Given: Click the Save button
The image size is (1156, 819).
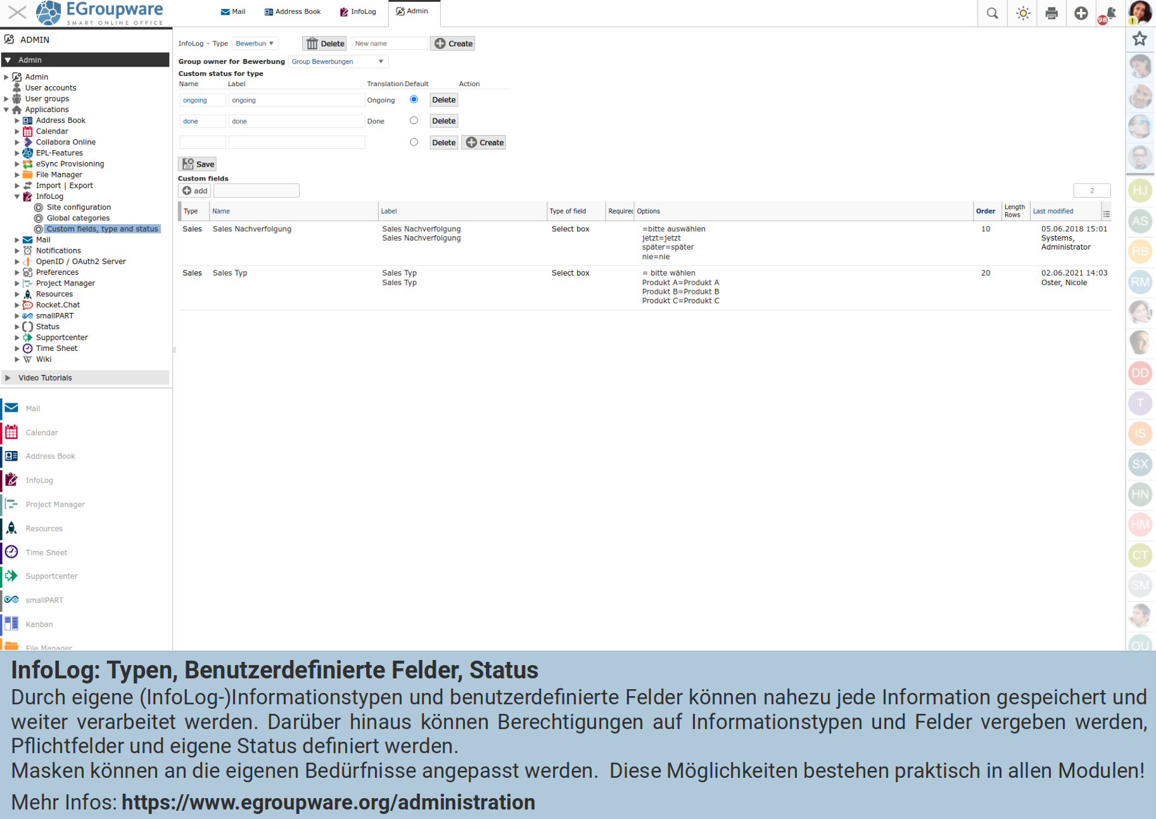Looking at the screenshot, I should coord(198,164).
